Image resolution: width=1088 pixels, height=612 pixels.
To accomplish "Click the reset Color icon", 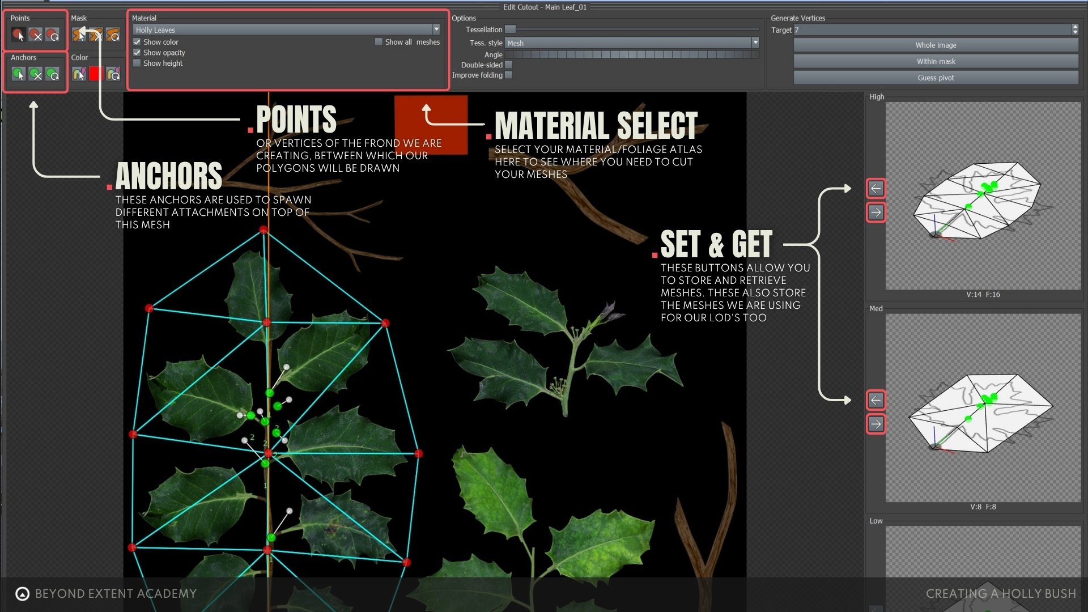I will pos(113,74).
